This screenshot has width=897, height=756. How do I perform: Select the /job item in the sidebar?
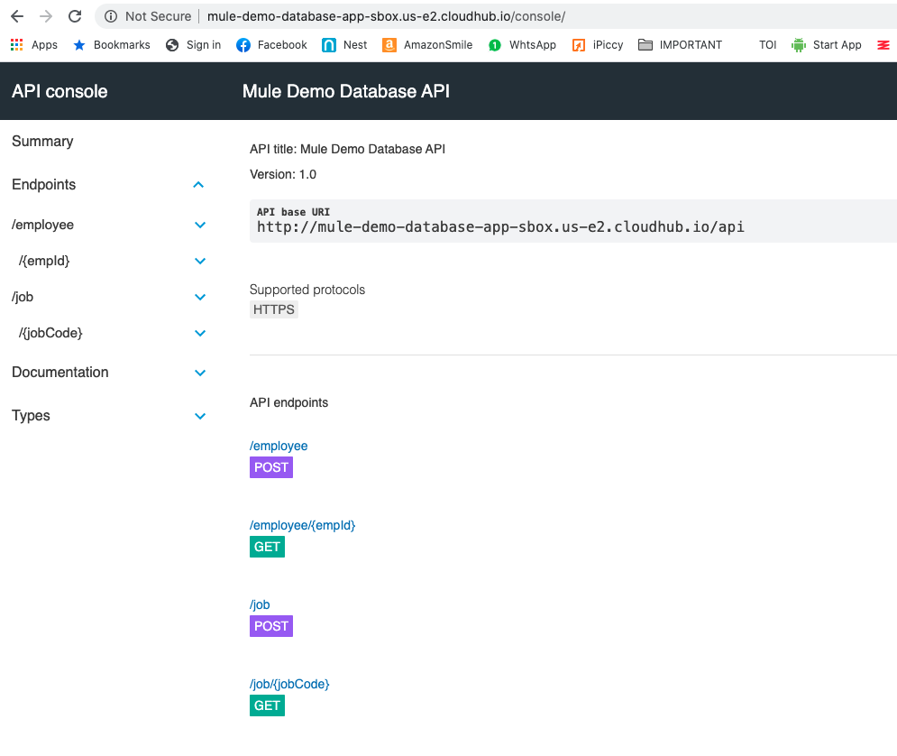click(23, 297)
